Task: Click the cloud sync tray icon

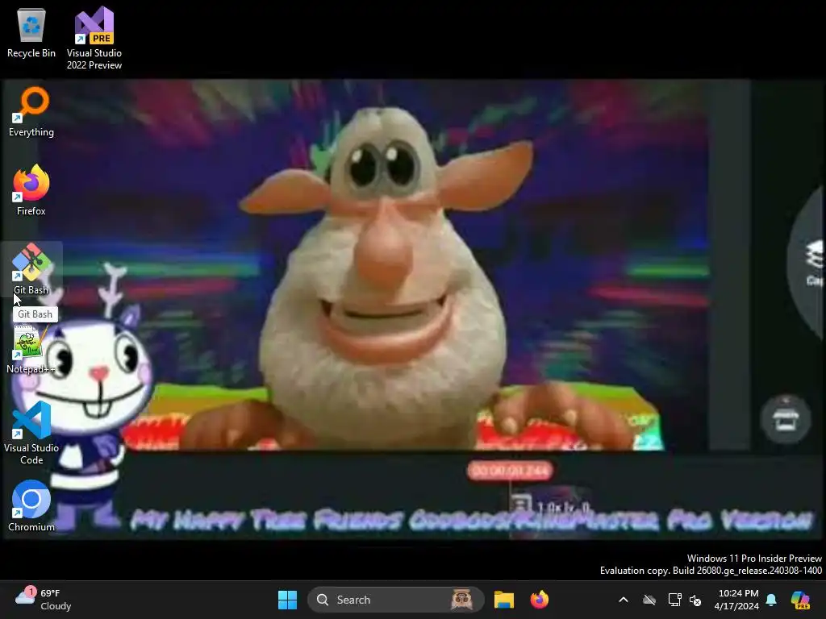Action: (x=649, y=600)
